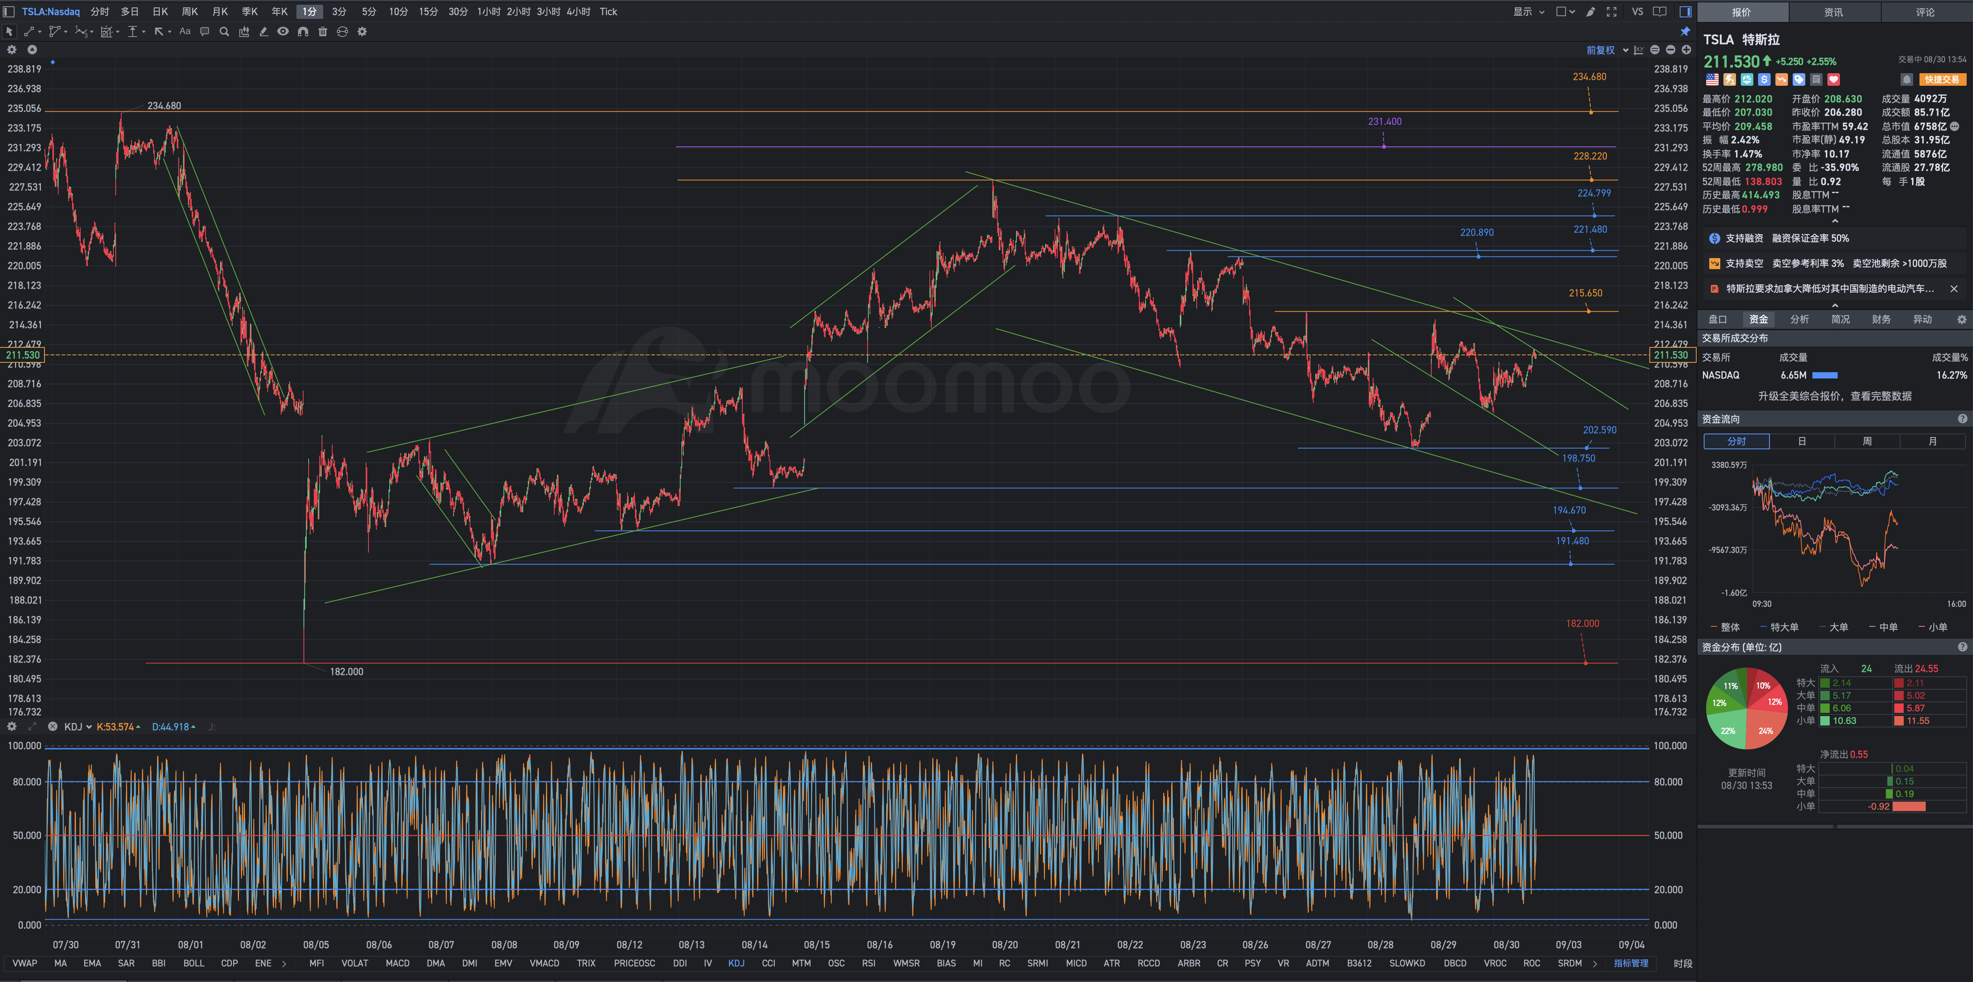This screenshot has height=982, width=1973.
Task: Switch to the 日K timeframe
Action: click(160, 11)
